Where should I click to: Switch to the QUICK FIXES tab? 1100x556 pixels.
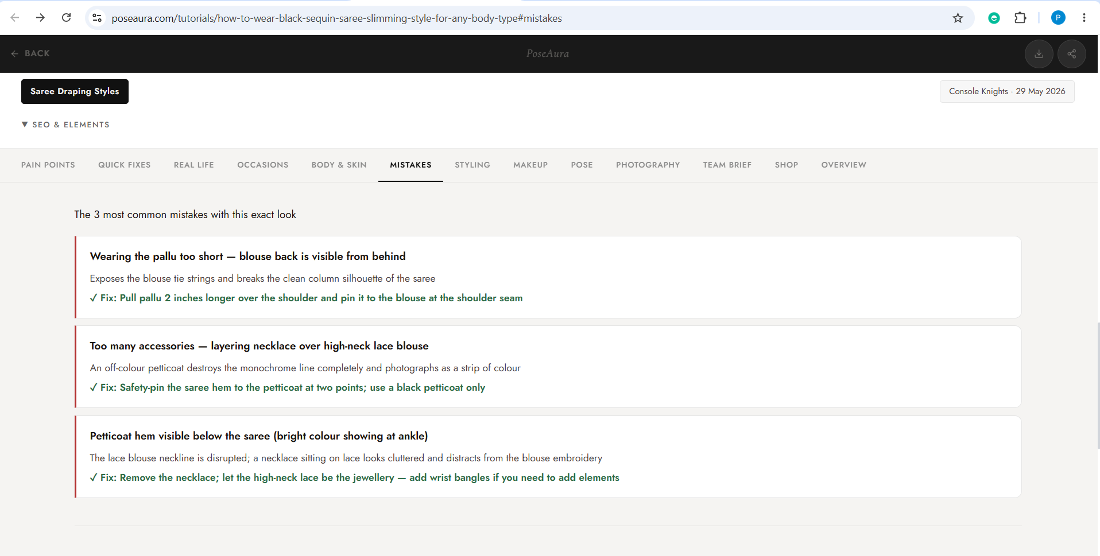click(125, 165)
